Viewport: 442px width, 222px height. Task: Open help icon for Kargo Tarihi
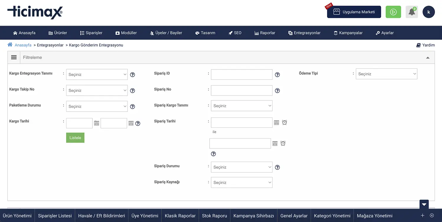tap(138, 123)
